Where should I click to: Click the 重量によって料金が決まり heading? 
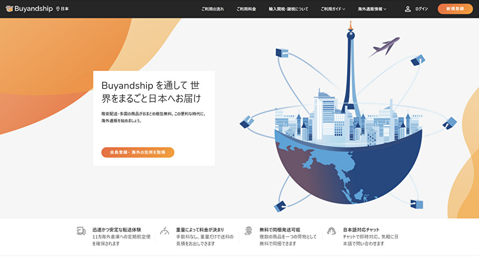point(200,230)
